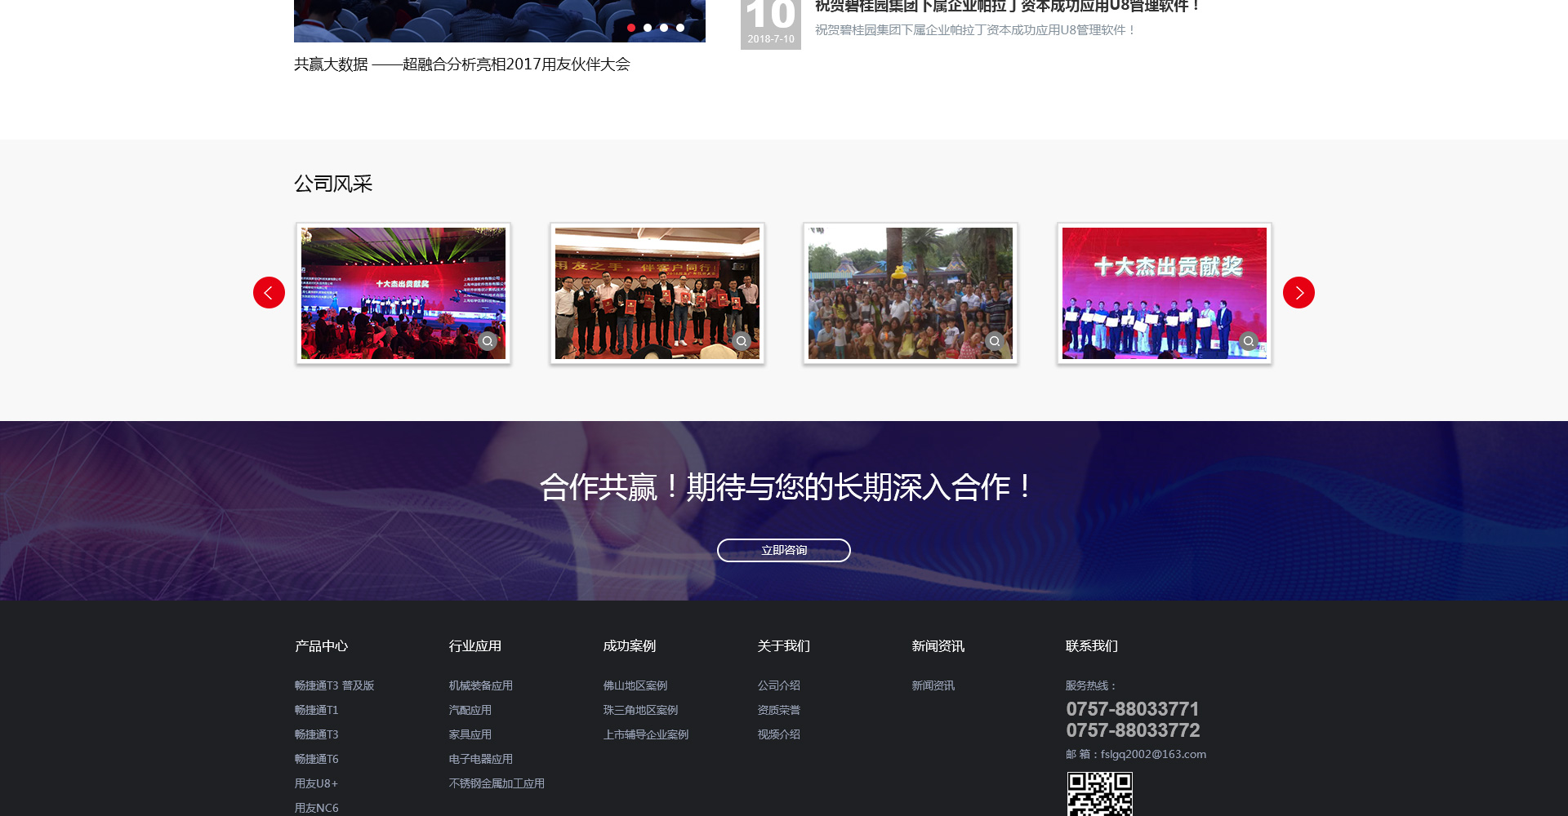Click the right red carousel arrow
1568x816 pixels.
1298,293
